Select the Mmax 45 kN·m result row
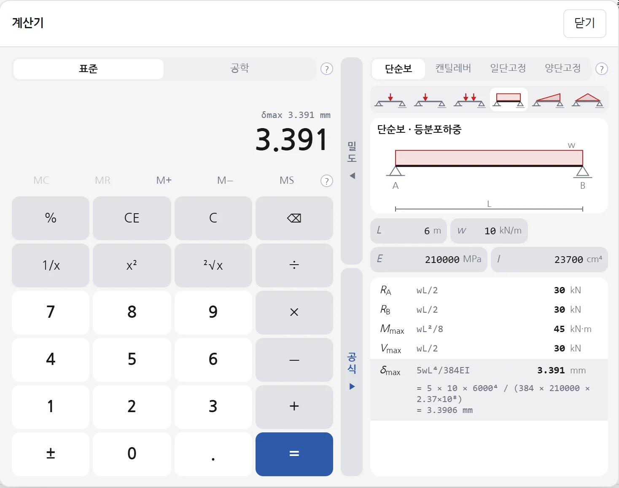This screenshot has width=619, height=488. coord(489,329)
